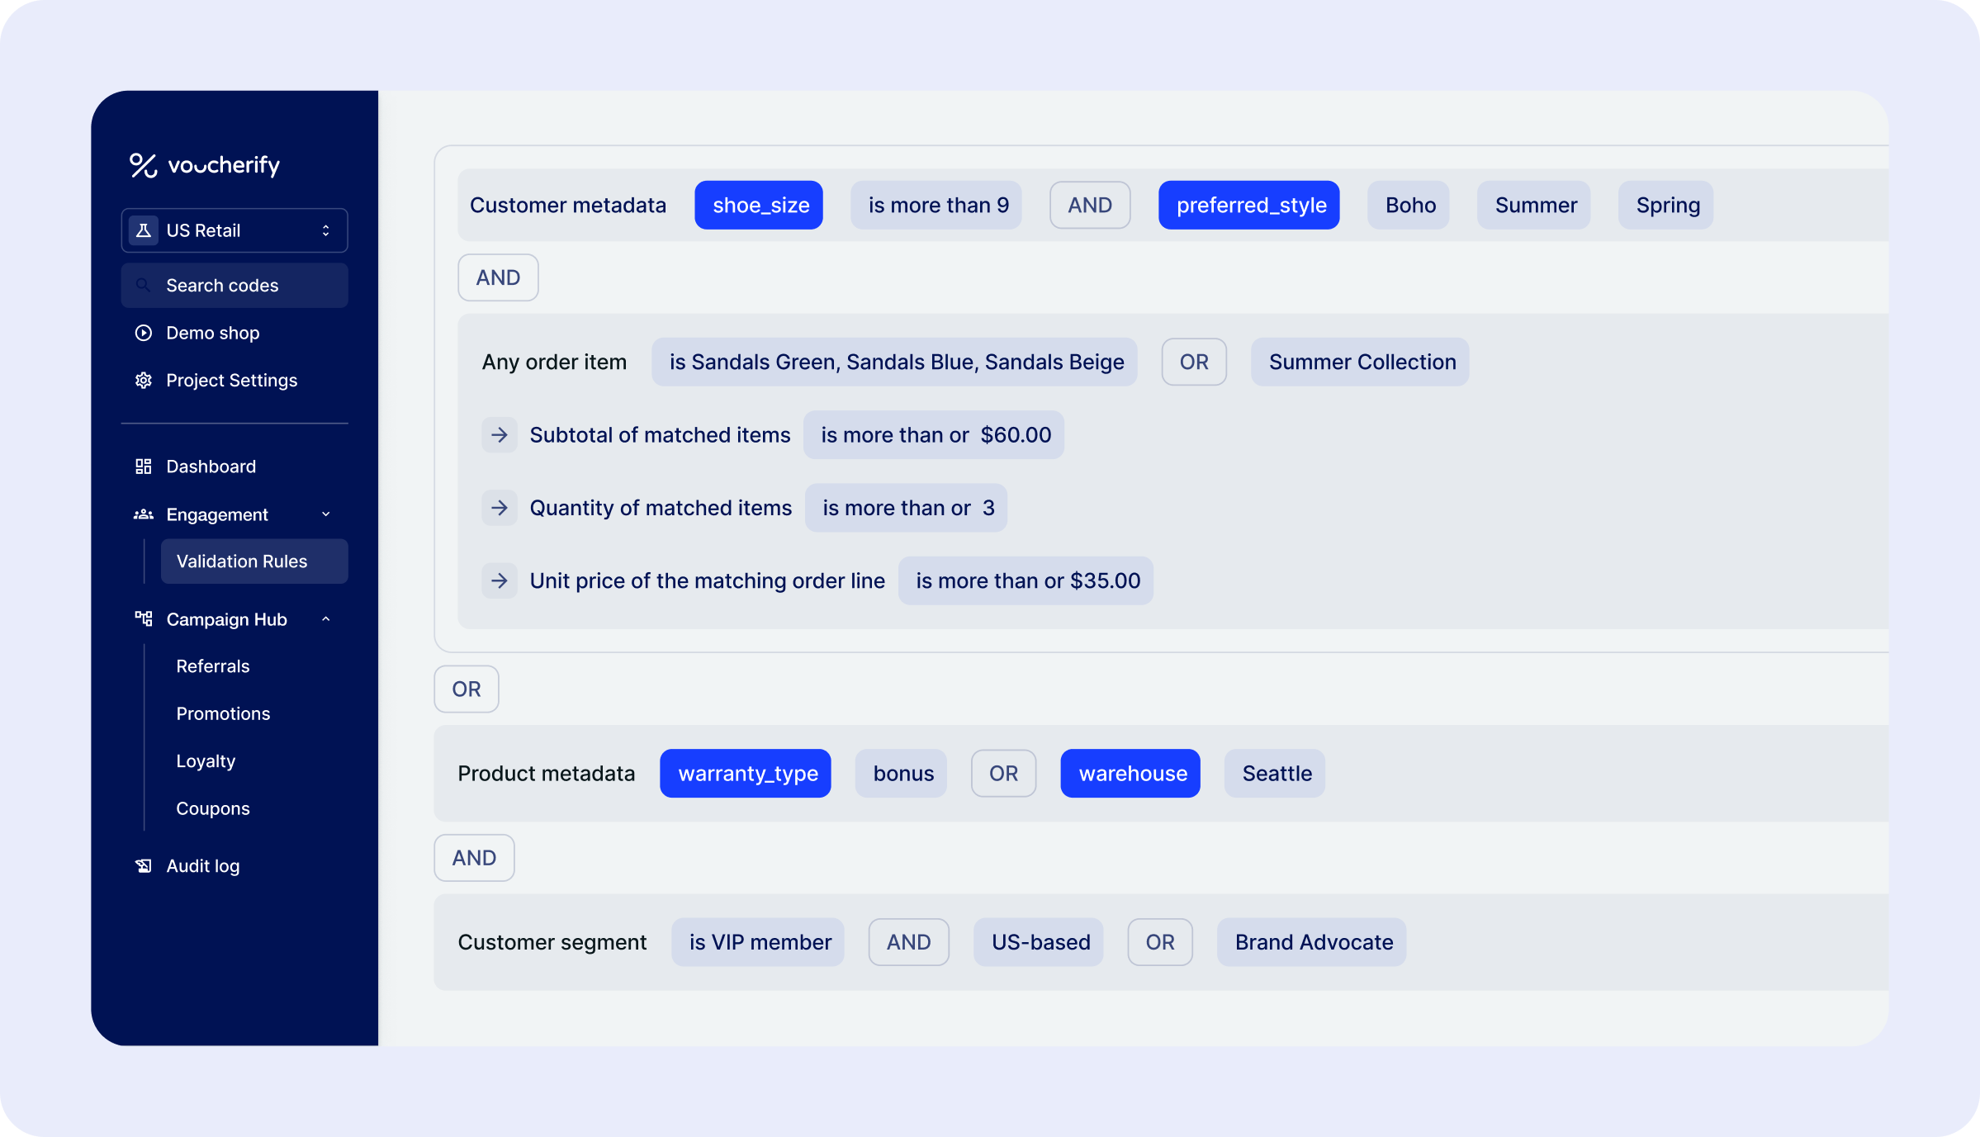Screen dimensions: 1980x1137
Task: Click the Campaign Hub icon
Action: point(144,618)
